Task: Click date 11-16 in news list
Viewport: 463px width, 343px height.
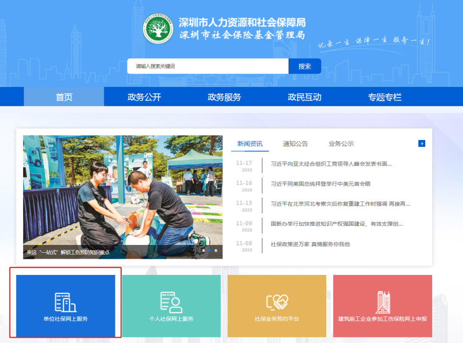Action: [244, 183]
